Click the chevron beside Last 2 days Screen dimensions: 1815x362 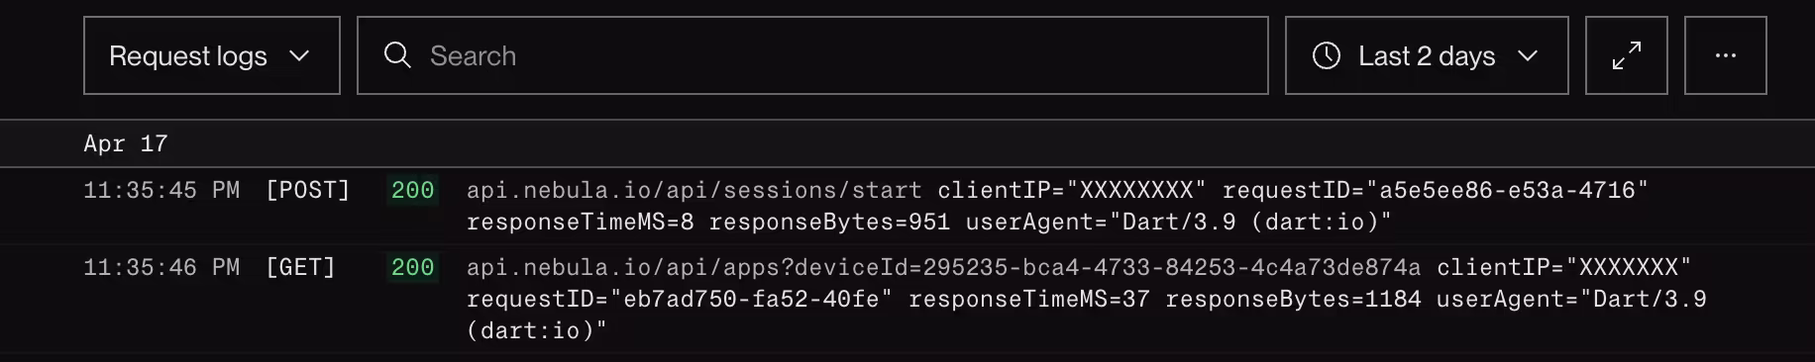click(1528, 56)
